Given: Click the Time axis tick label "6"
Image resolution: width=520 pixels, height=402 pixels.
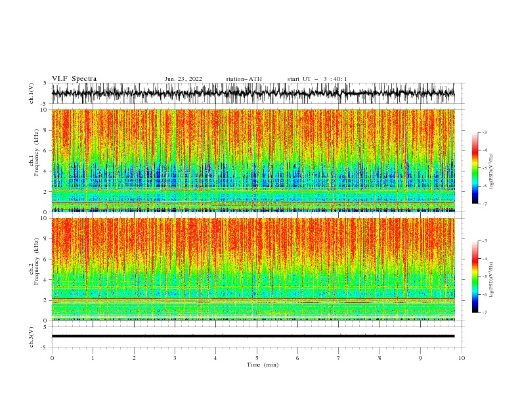Looking at the screenshot, I should [x=298, y=358].
